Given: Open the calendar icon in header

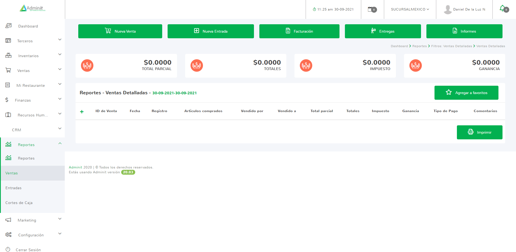Looking at the screenshot, I should 370,9.
